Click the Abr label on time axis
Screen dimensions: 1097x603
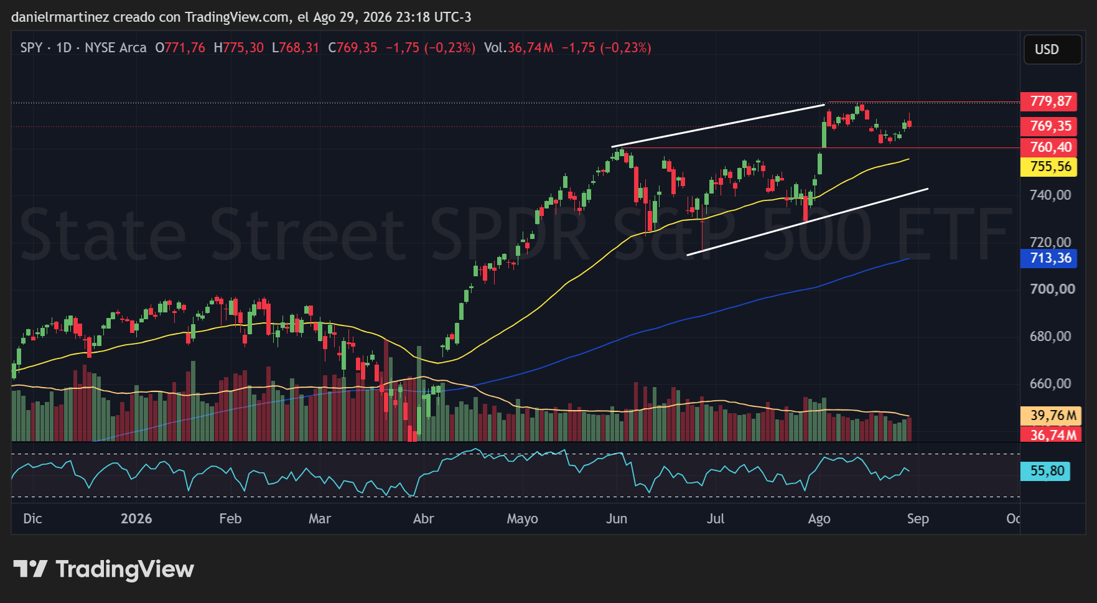click(x=424, y=519)
